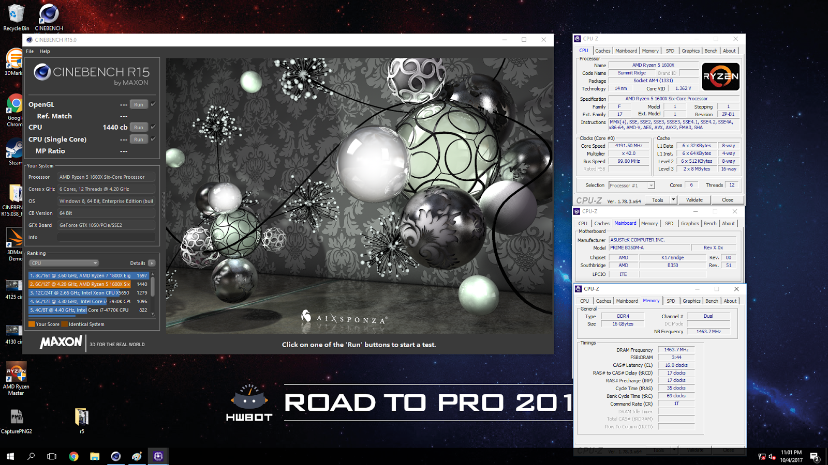
Task: Run the CPU benchmark
Action: pyautogui.click(x=139, y=127)
